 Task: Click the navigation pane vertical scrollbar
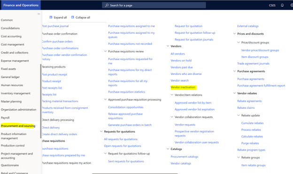pos(41,101)
